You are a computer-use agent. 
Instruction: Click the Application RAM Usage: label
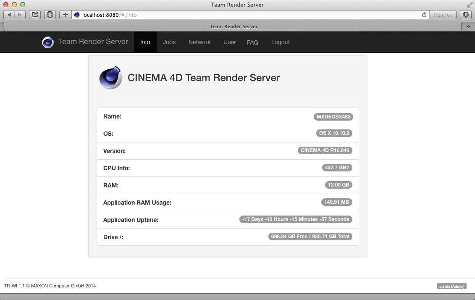[137, 203]
